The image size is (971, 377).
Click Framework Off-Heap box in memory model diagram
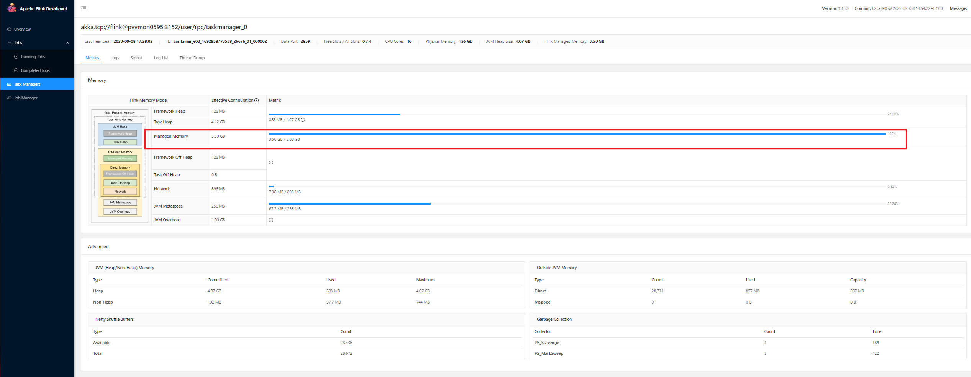[x=120, y=174]
